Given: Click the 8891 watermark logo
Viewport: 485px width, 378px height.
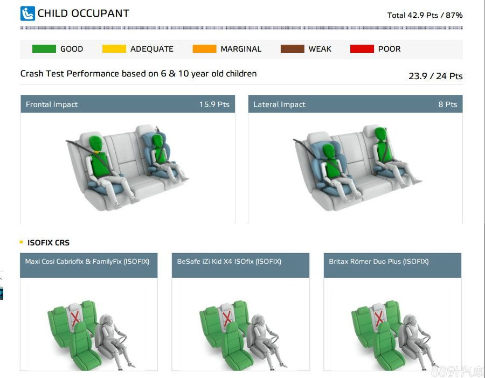Looking at the screenshot, I should 458,371.
